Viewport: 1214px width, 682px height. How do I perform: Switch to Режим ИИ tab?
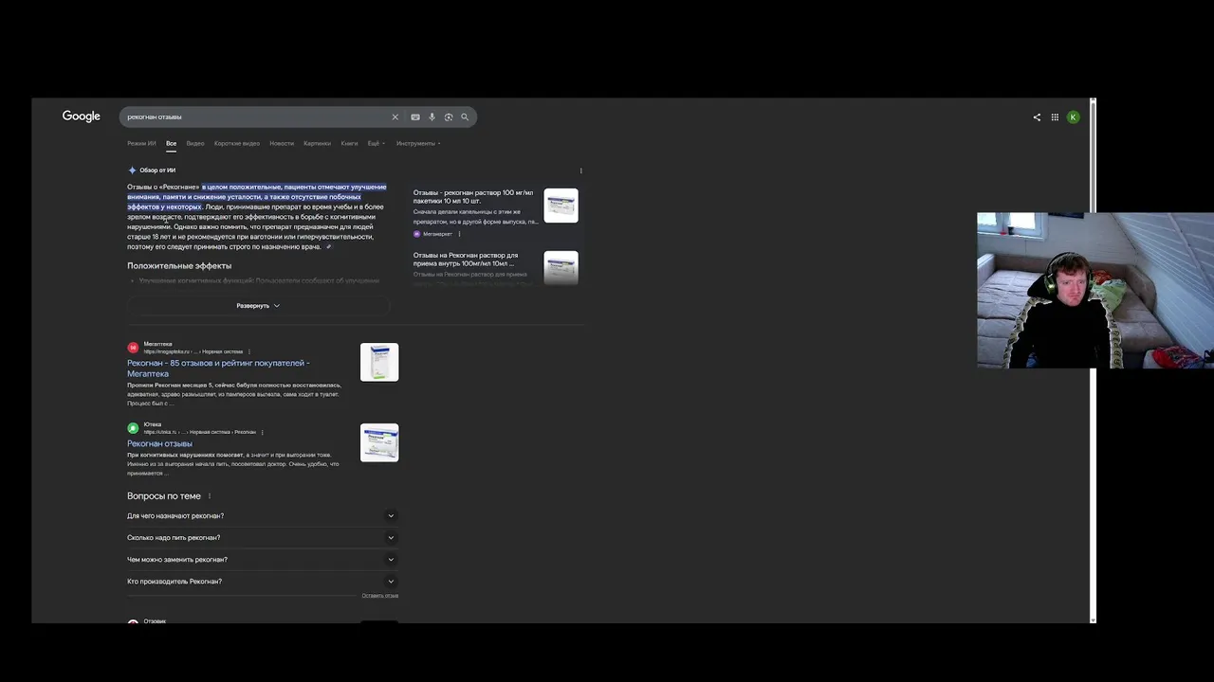pos(141,144)
